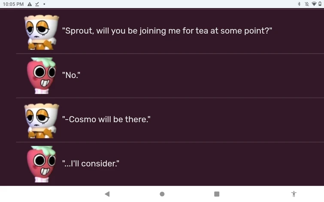This screenshot has height=202, width=324.
Task: Tap the download-complete checkmark status icon
Action: tap(37, 4)
